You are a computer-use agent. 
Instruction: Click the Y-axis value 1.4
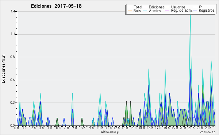tap(13, 11)
